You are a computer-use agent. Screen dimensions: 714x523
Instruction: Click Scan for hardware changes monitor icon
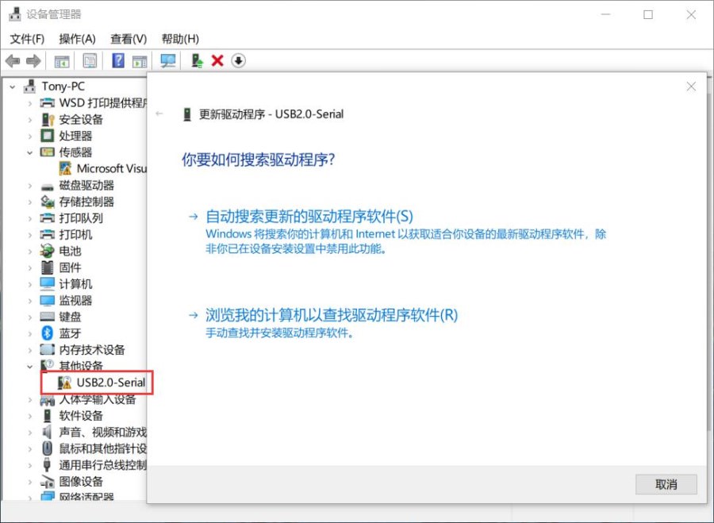[x=168, y=60]
